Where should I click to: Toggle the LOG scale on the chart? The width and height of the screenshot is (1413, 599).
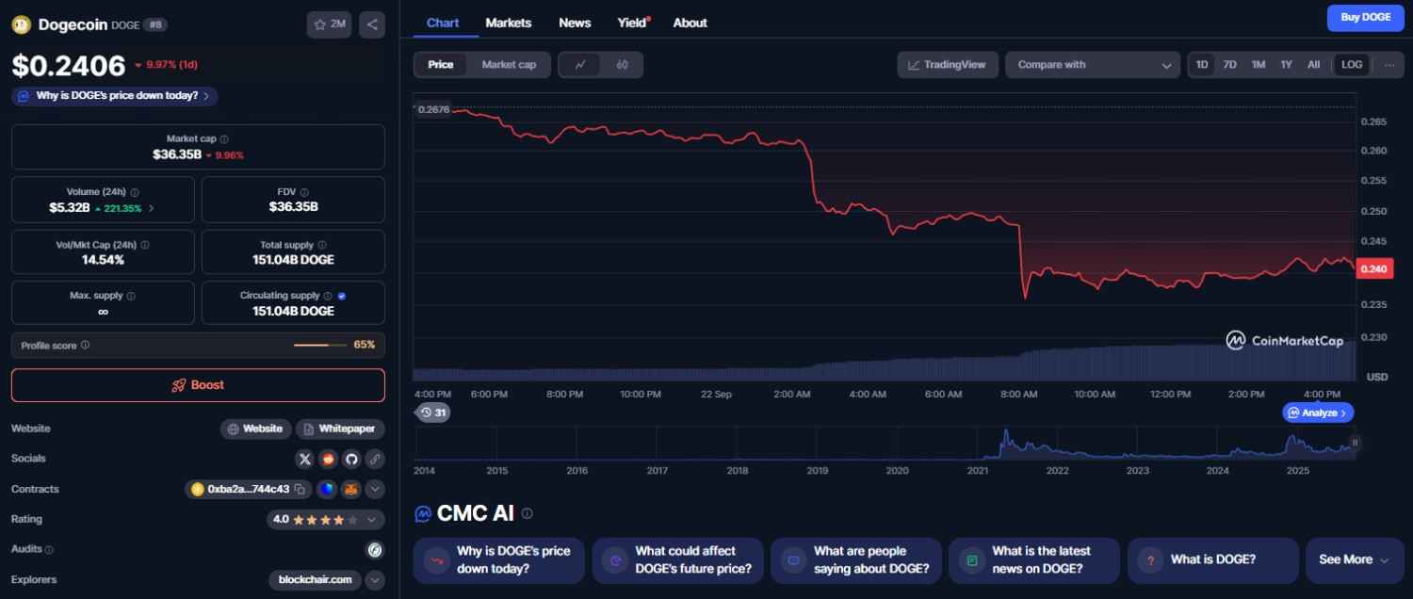(1352, 65)
